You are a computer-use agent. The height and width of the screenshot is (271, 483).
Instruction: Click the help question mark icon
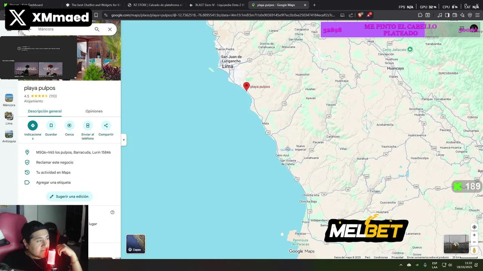click(112, 212)
